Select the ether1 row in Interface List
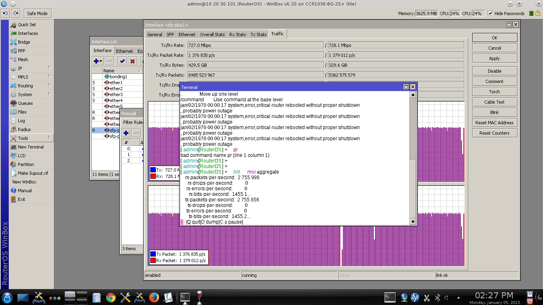The image size is (543, 305). [116, 83]
